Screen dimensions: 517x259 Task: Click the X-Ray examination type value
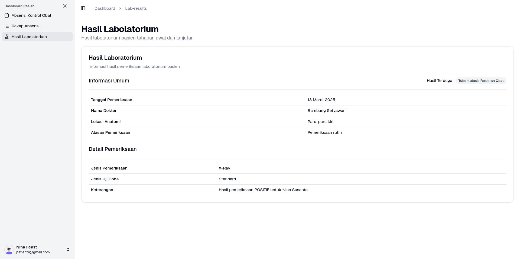(x=224, y=168)
